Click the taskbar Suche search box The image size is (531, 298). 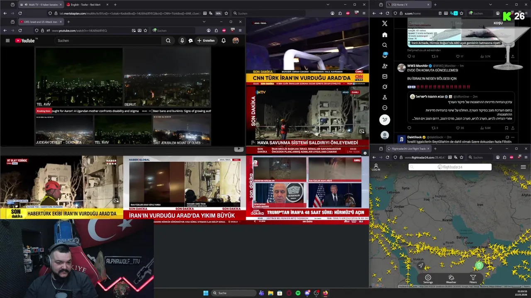point(234,293)
